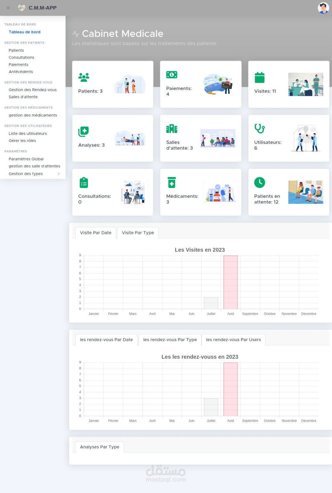Open Paramètres Global
This screenshot has width=332, height=493.
tap(26, 159)
